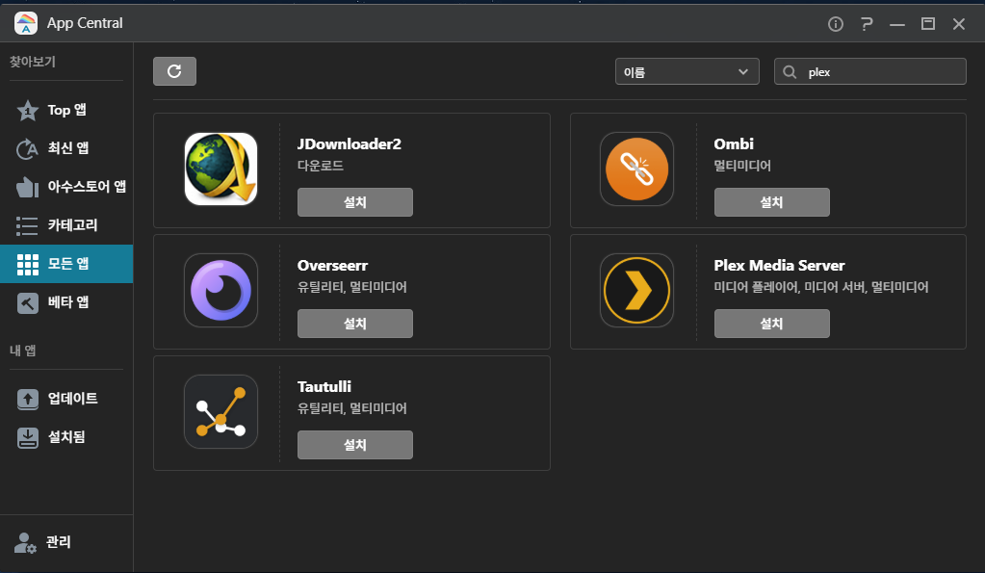
Task: Open the info icon in title bar
Action: [836, 24]
